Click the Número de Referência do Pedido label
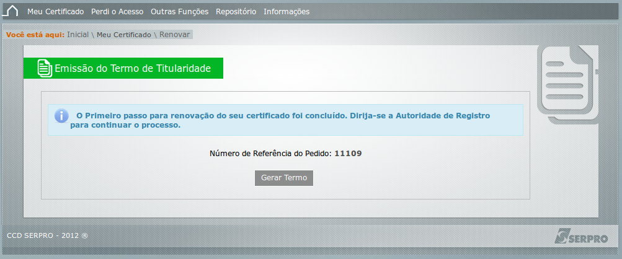The height and width of the screenshot is (259, 622). tap(270, 154)
